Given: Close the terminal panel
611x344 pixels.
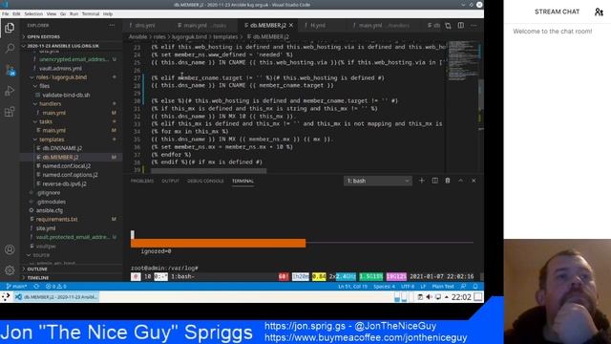Looking at the screenshot, I should point(474,181).
